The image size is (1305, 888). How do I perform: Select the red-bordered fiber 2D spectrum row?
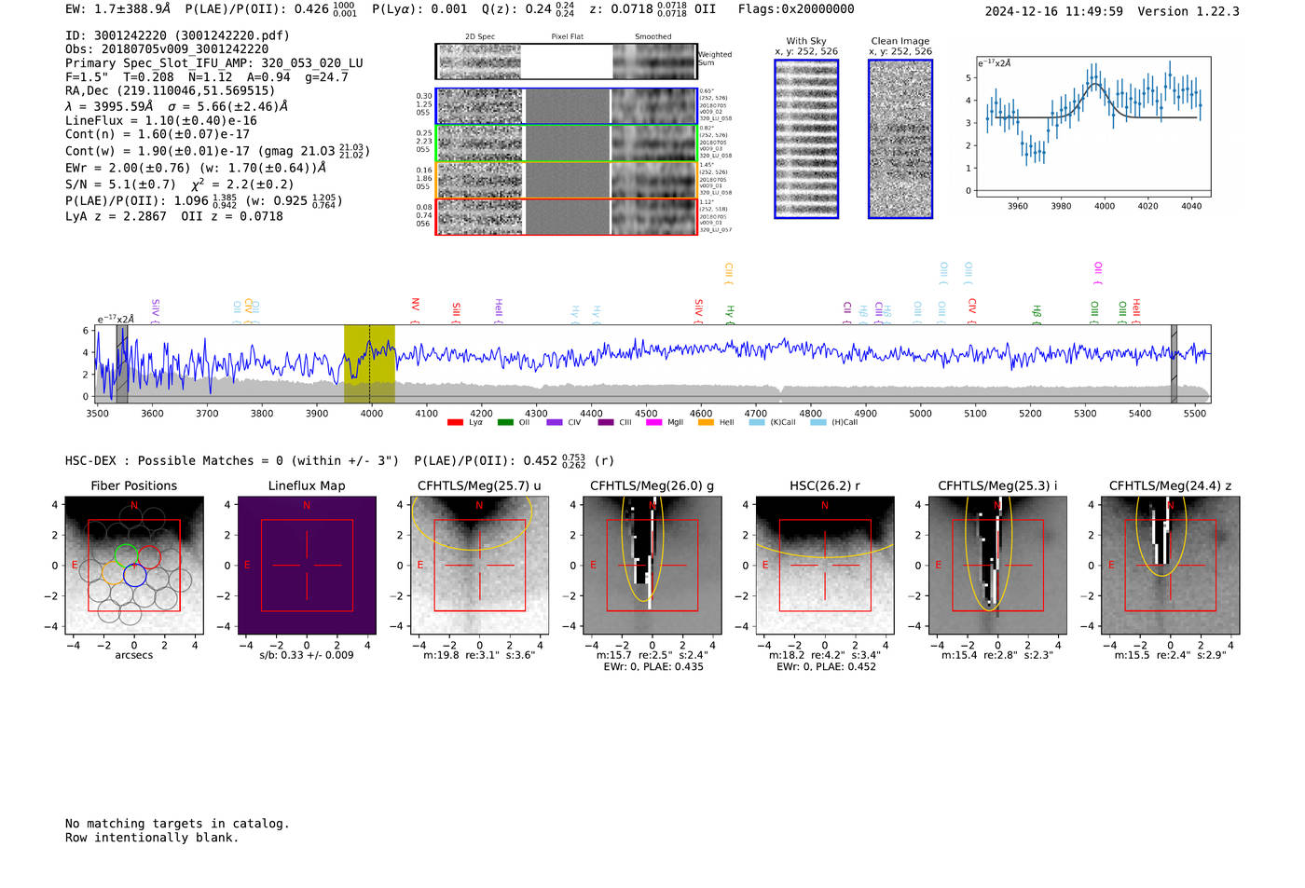(x=567, y=217)
